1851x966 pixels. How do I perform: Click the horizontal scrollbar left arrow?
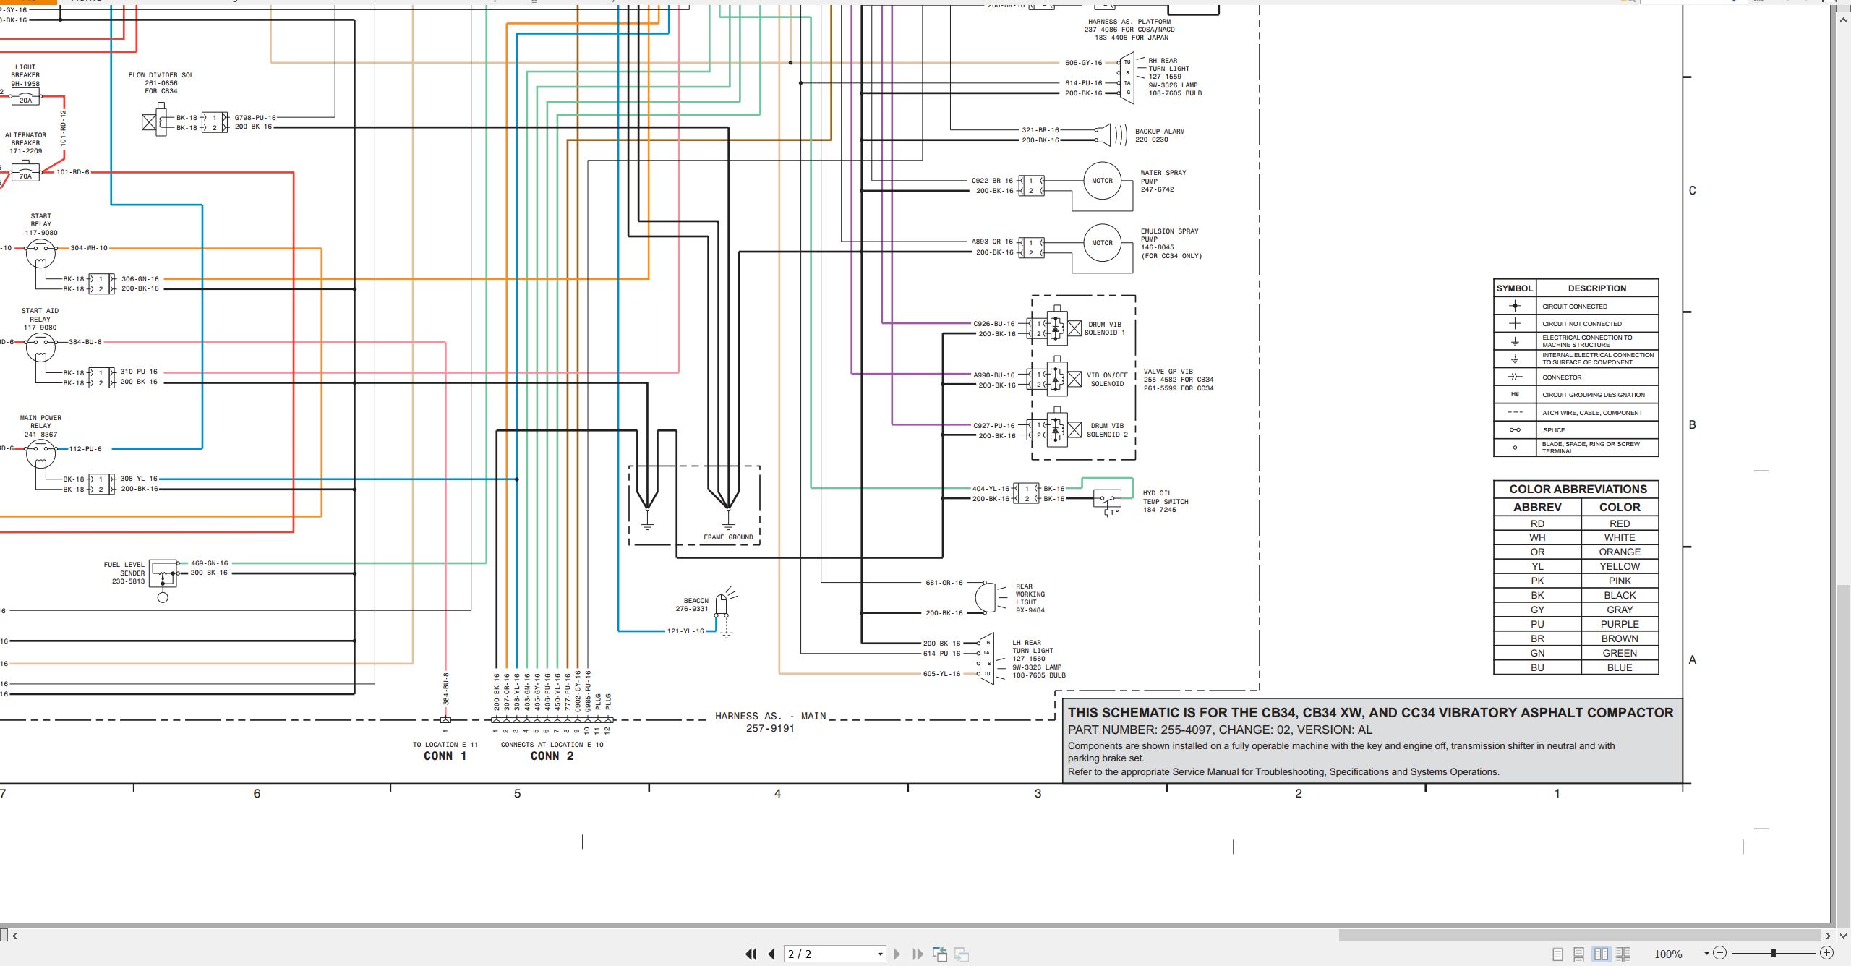tap(14, 936)
